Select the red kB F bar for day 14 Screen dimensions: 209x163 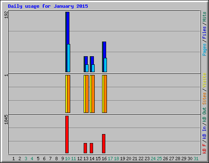point(91,148)
